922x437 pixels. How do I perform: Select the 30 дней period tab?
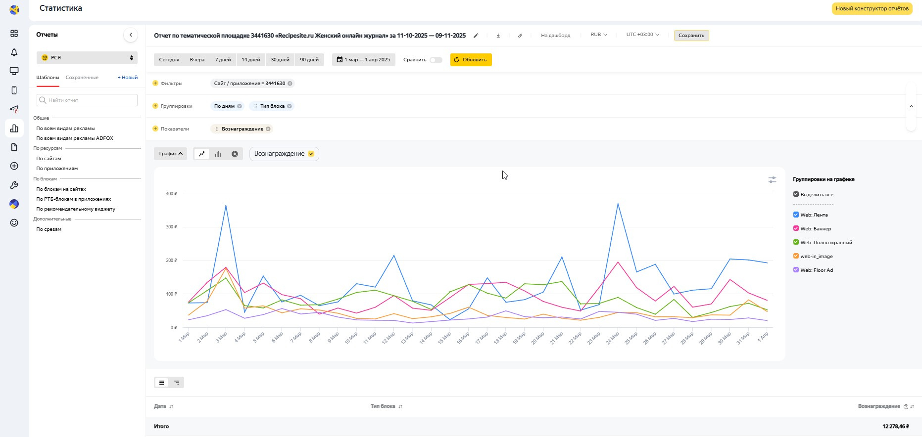tap(280, 60)
